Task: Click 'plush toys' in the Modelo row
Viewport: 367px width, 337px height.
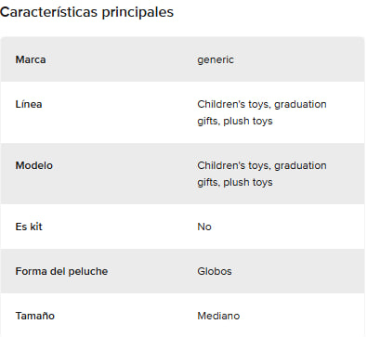Action: (248, 182)
